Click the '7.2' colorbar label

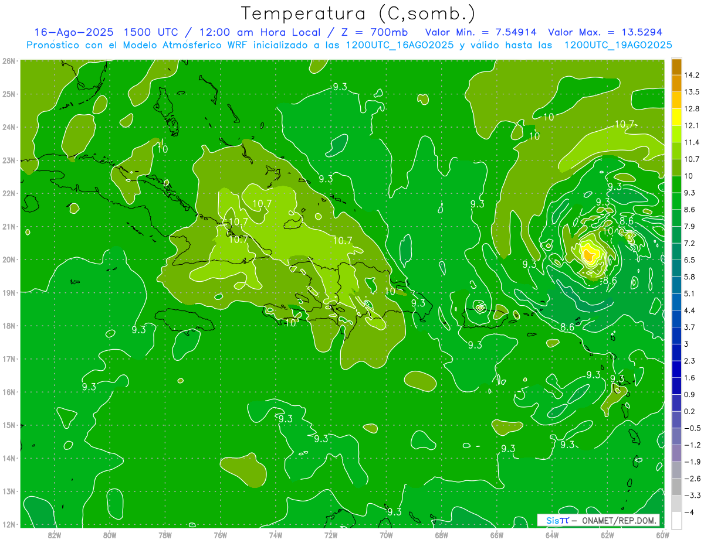689,243
